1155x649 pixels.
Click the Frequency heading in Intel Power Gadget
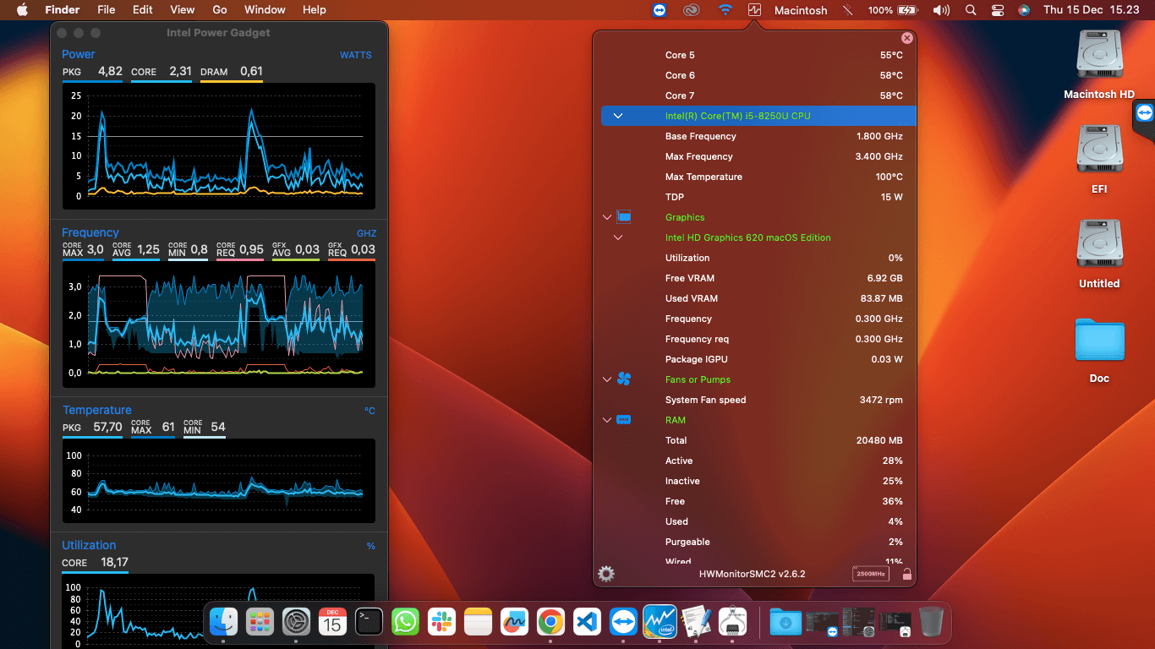[x=90, y=232]
